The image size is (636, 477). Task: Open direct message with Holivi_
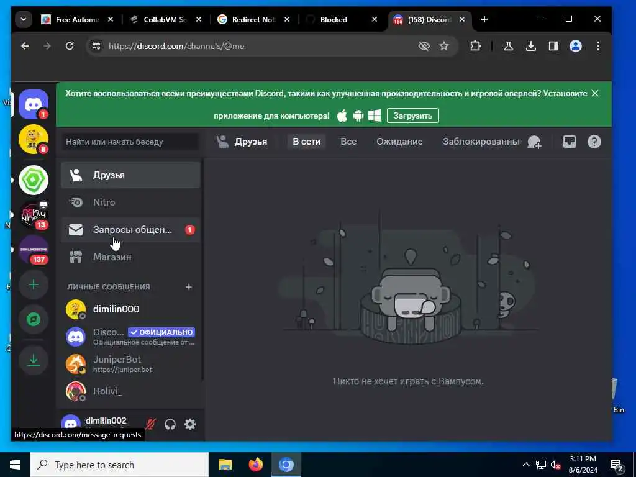pyautogui.click(x=130, y=391)
